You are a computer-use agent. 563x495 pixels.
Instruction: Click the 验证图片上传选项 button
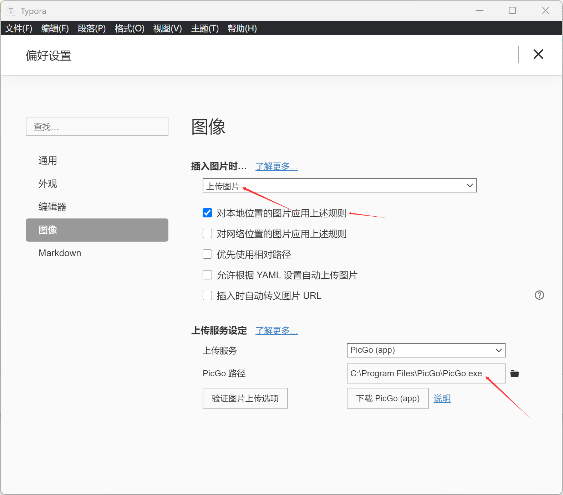point(245,398)
